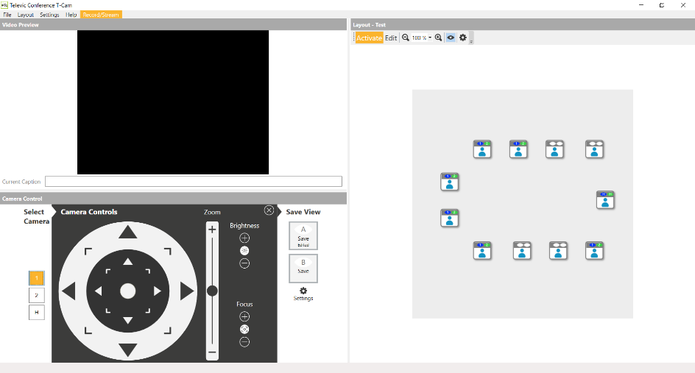
Task: Select camera H
Action: point(36,312)
